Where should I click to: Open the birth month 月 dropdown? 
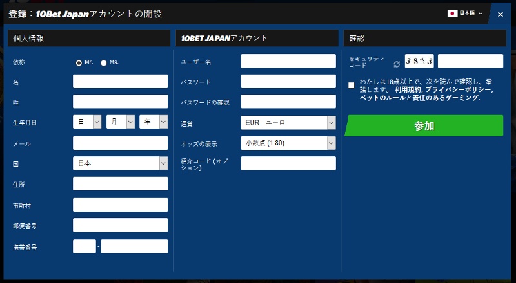121,122
